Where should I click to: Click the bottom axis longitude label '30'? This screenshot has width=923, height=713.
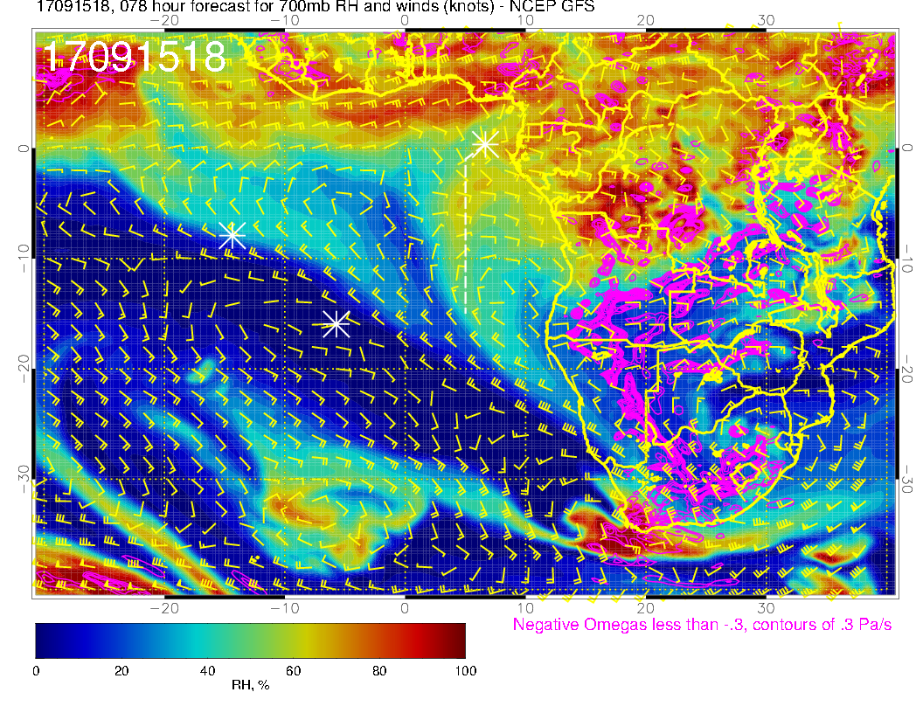tap(766, 608)
